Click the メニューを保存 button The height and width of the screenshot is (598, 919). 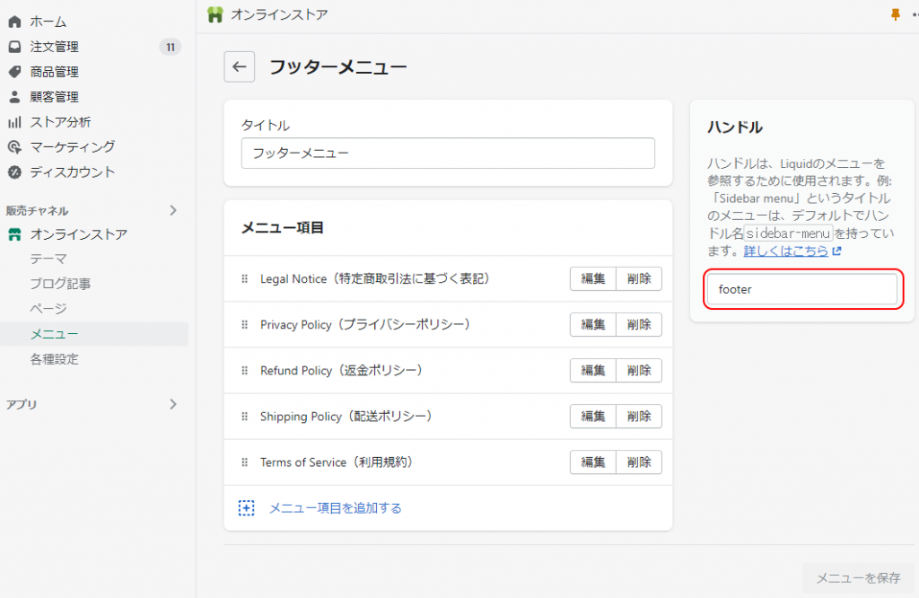tap(858, 578)
